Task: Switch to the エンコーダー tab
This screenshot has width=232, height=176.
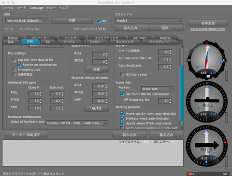Action: click(x=41, y=38)
